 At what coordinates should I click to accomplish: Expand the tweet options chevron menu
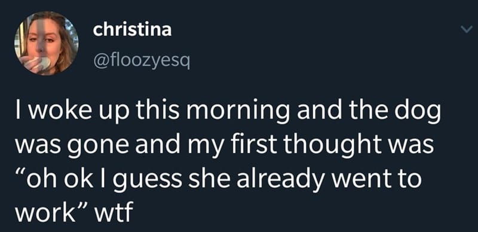467,29
